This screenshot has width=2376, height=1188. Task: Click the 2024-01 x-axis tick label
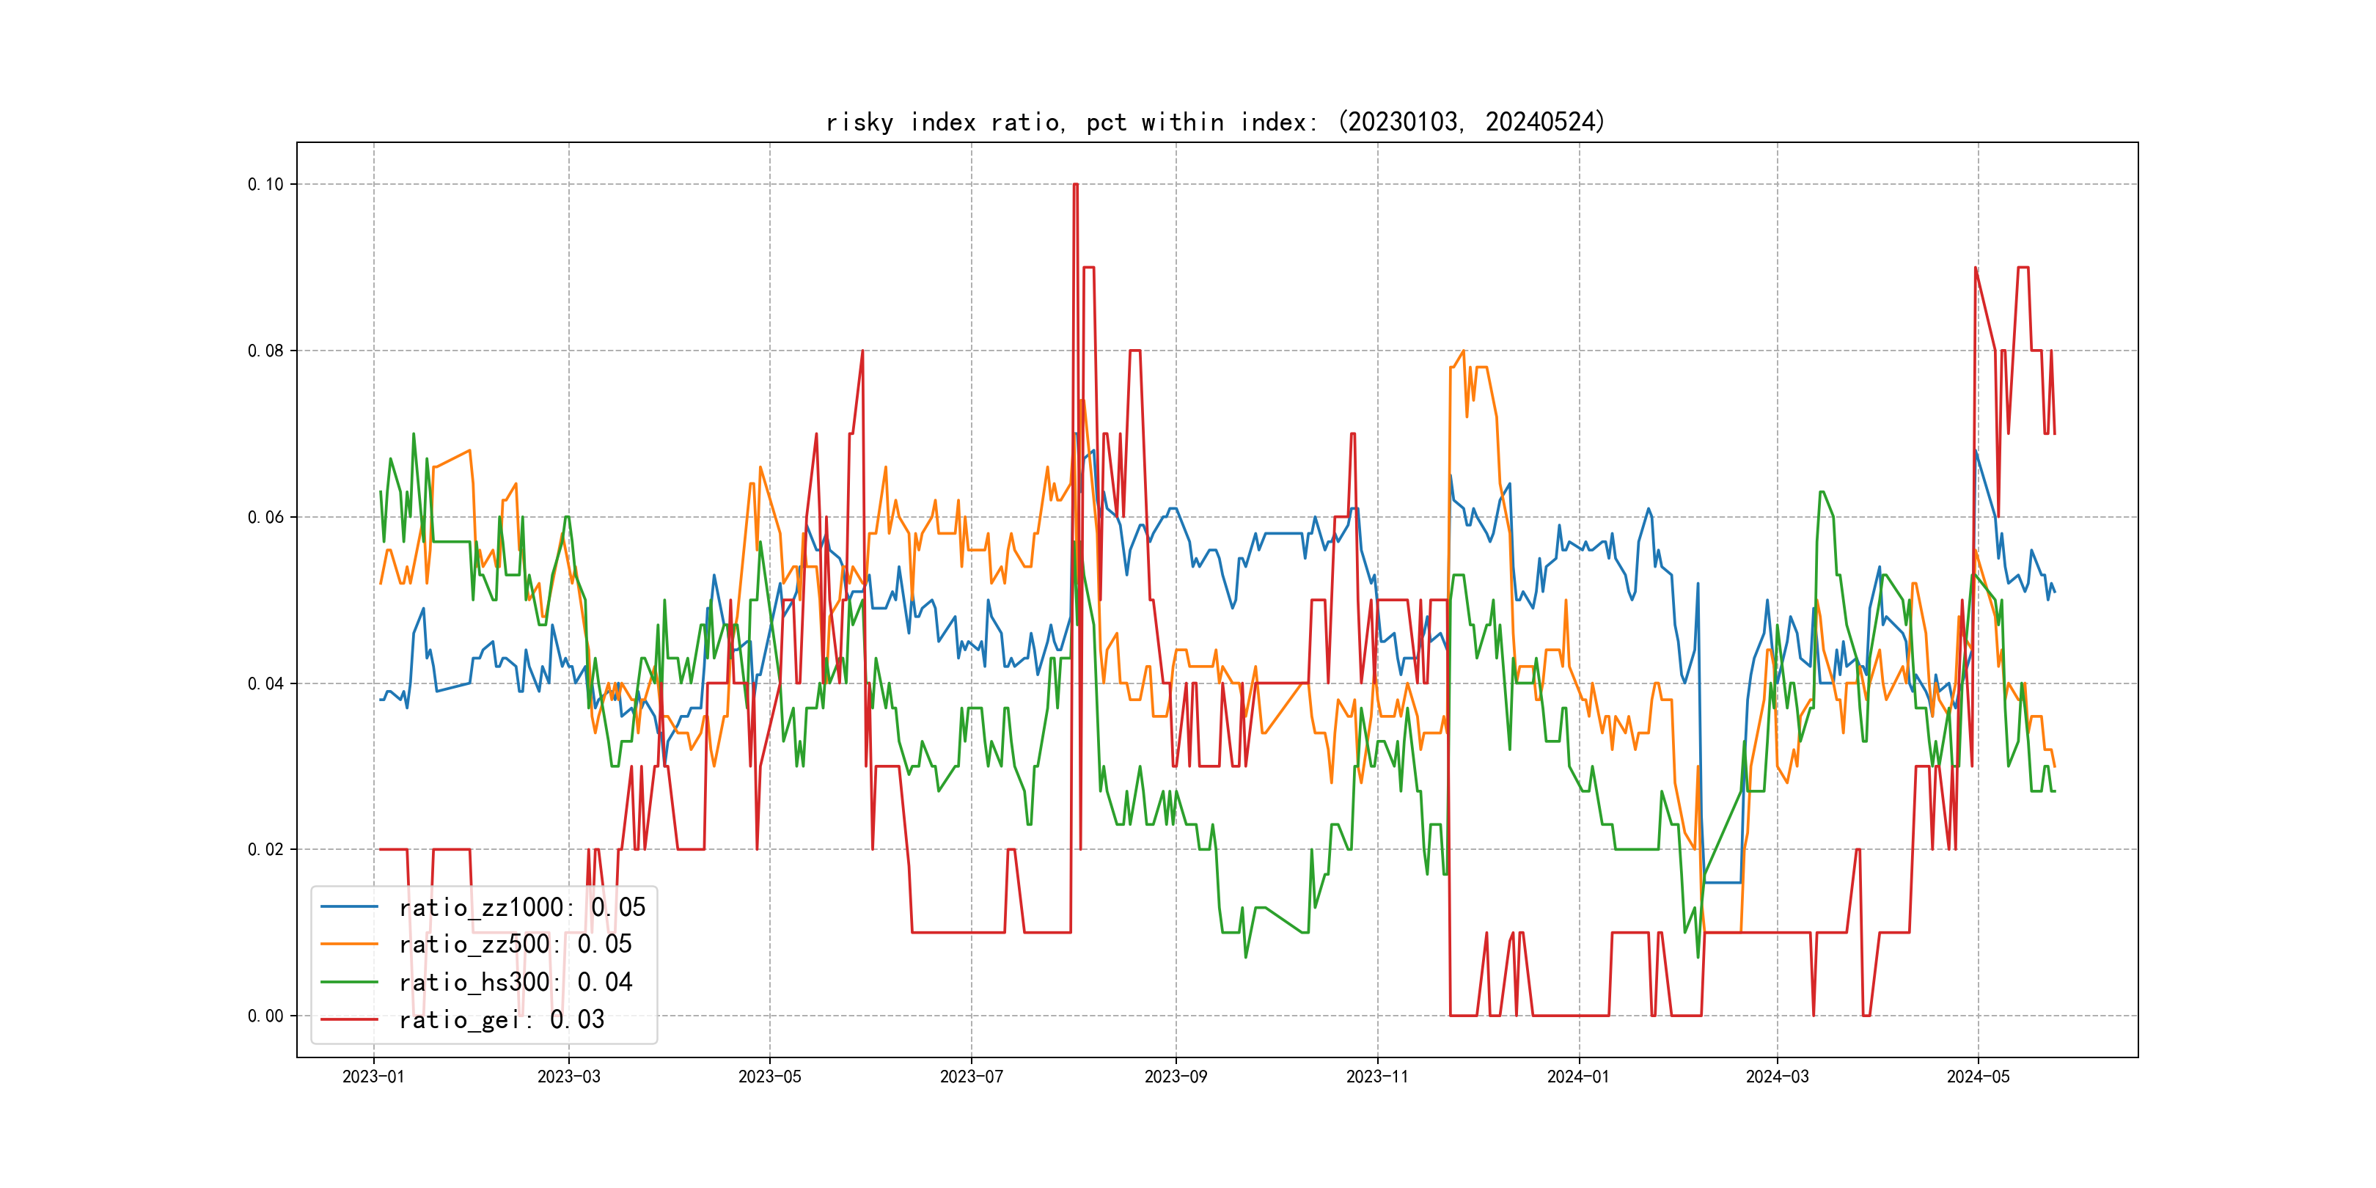1578,1077
